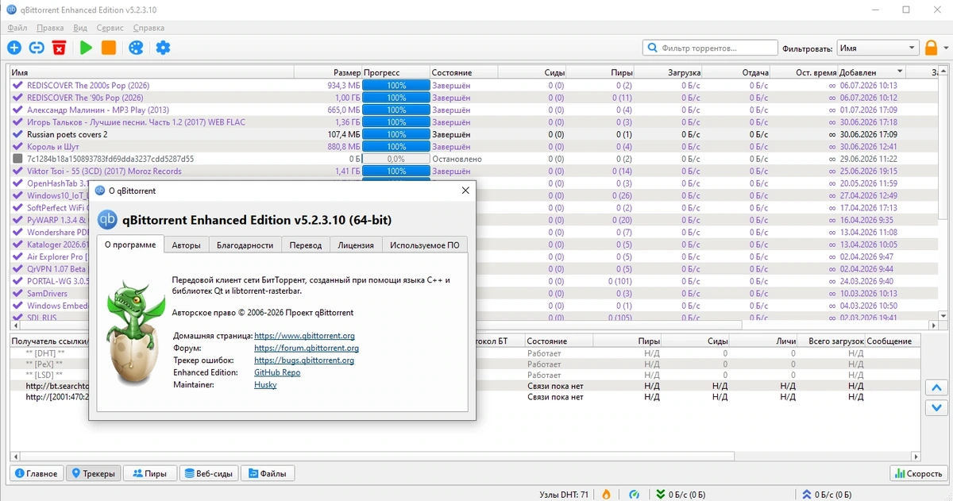Click the checkmark icon of Viktor Tsoi torrent

point(18,171)
